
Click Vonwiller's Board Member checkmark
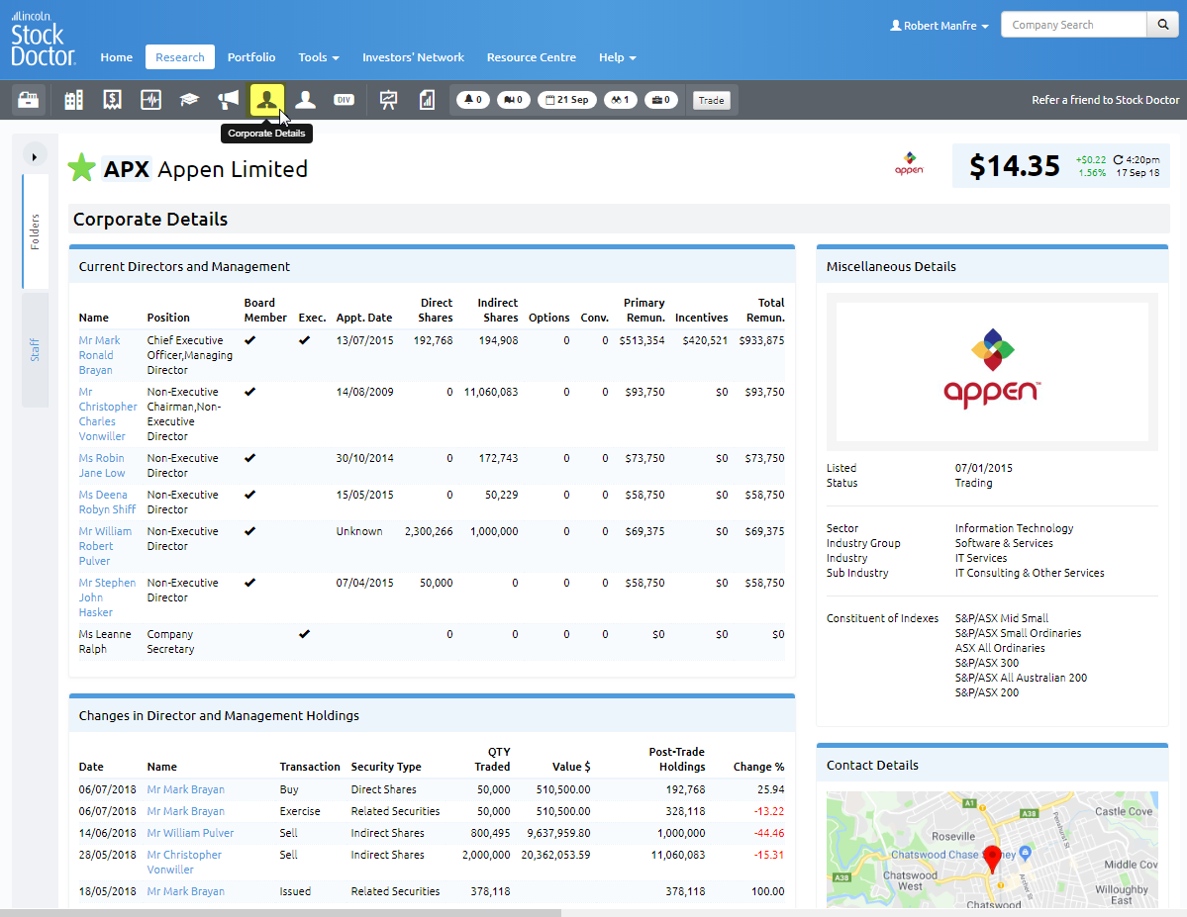pos(249,392)
